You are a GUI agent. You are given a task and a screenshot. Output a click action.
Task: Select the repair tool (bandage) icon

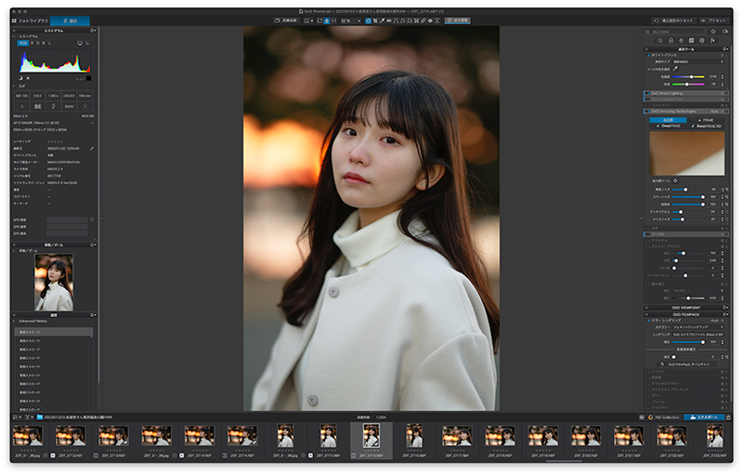coord(424,20)
